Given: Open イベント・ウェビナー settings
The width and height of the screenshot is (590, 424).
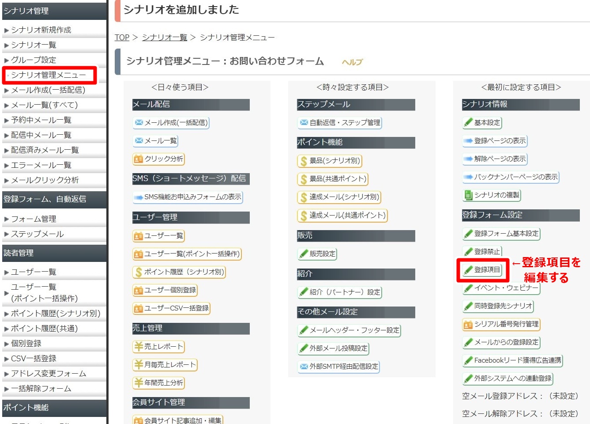Looking at the screenshot, I should 501,288.
